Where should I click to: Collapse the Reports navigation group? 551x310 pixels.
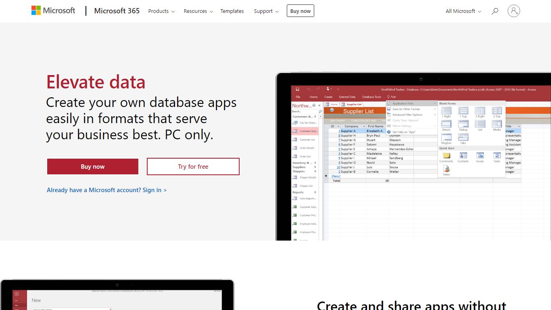coord(315,193)
